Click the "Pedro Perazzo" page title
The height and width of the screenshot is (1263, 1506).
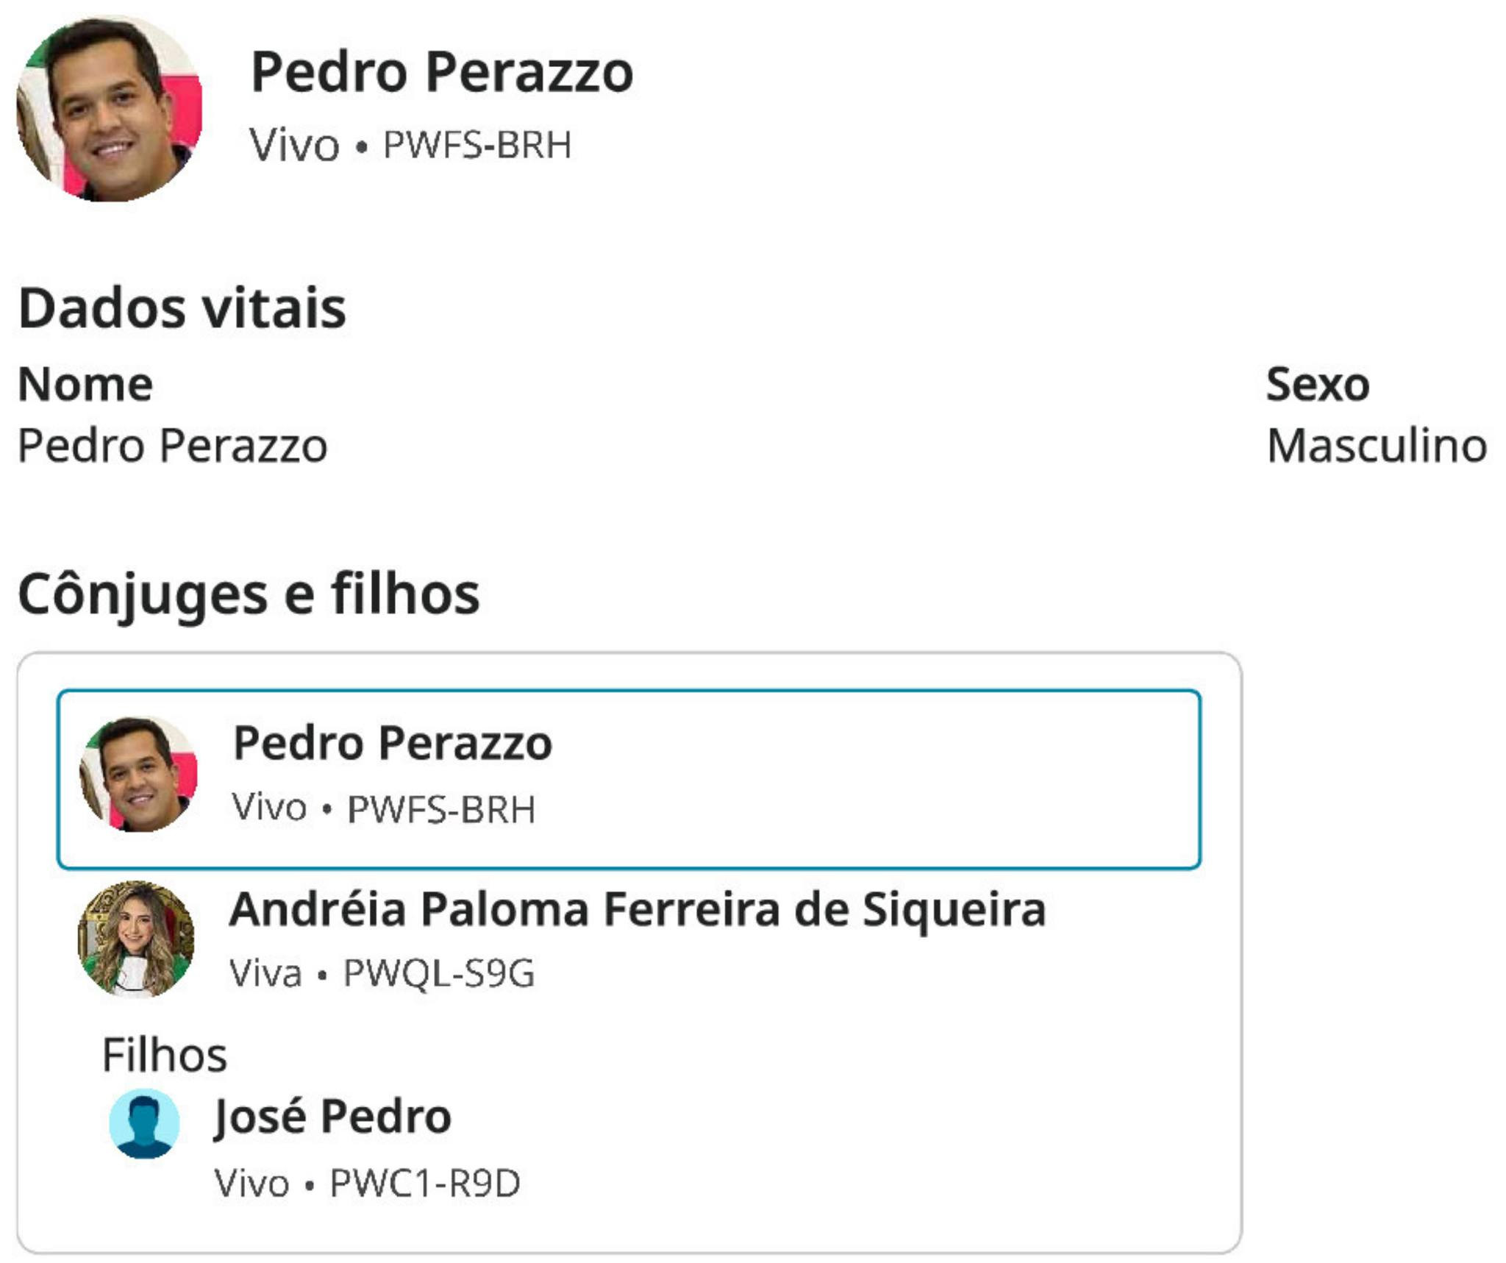441,72
